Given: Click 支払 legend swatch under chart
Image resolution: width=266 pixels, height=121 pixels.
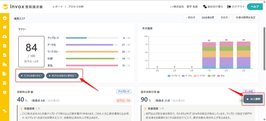Looking at the screenshot, I should point(218,76).
